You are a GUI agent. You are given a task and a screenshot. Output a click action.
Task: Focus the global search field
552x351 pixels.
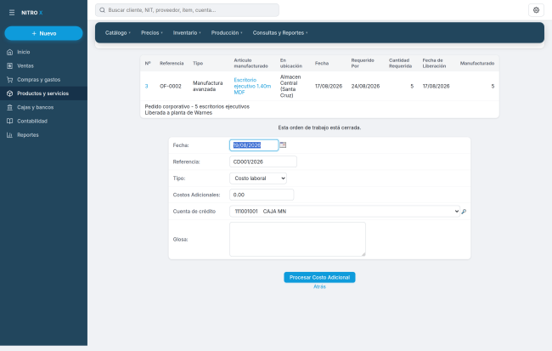[x=187, y=10]
